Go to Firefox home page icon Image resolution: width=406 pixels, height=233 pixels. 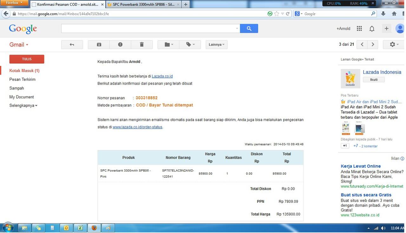(394, 14)
